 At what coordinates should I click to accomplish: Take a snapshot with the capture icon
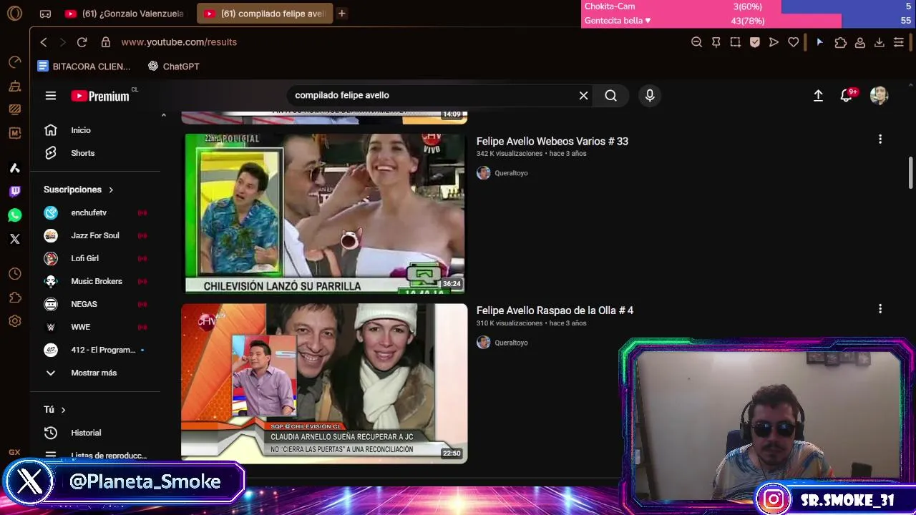735,42
